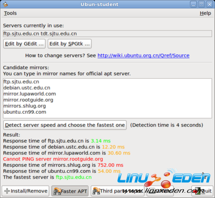Maximize the Ubun-student window
This screenshot has width=215, height=198.
[x=202, y=4]
